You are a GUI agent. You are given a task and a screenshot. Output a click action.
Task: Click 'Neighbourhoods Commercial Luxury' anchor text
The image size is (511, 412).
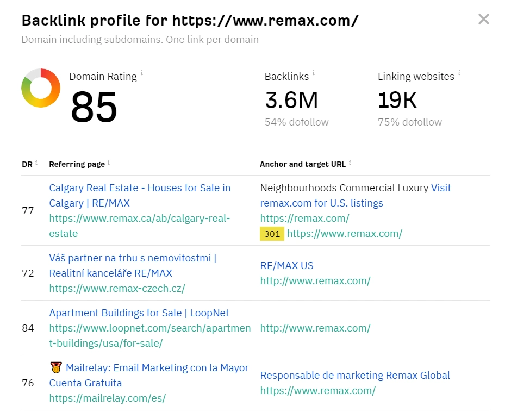click(x=344, y=188)
